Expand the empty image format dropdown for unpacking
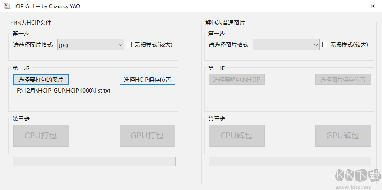 (x=286, y=45)
